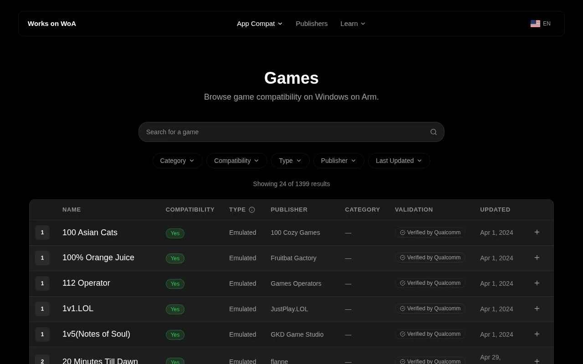Click the Works on WoA logo link

click(x=52, y=24)
